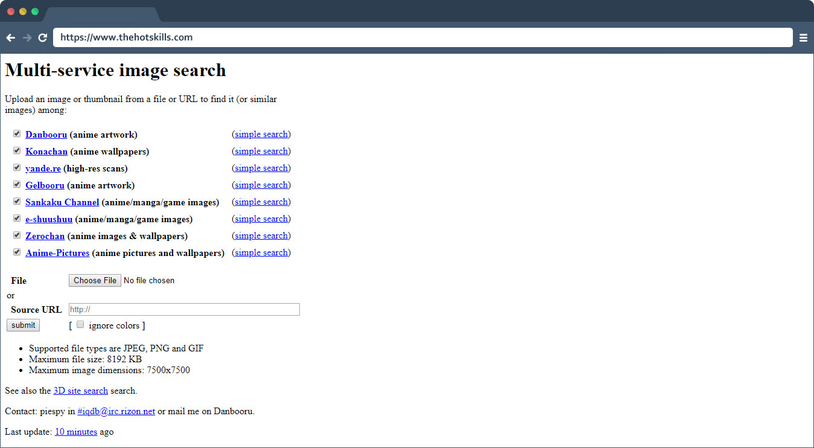Focus the address bar showing thehotskills.com
Screen dimensions: 814x448
click(423, 37)
